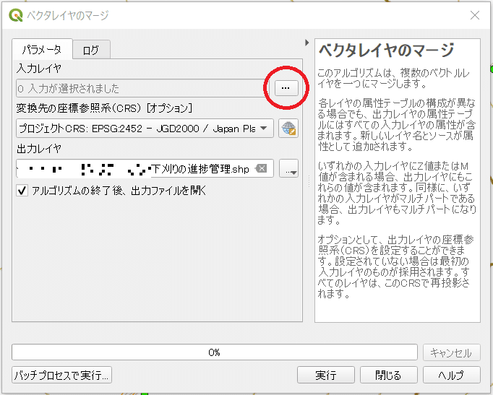The width and height of the screenshot is (493, 395).
Task: Click the 出力レイヤ label
Action: pos(39,149)
